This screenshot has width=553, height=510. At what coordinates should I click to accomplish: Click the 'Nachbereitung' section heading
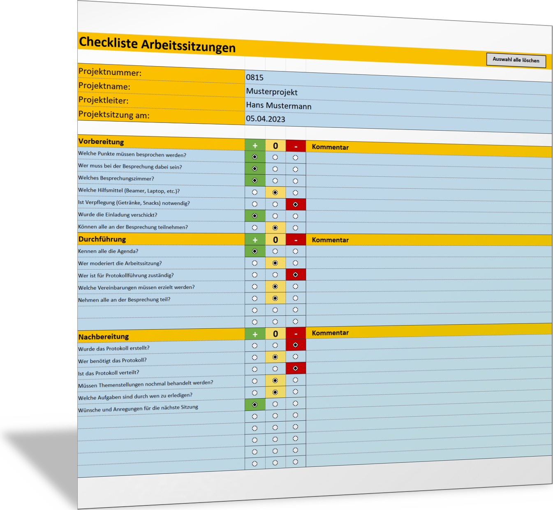pyautogui.click(x=104, y=337)
